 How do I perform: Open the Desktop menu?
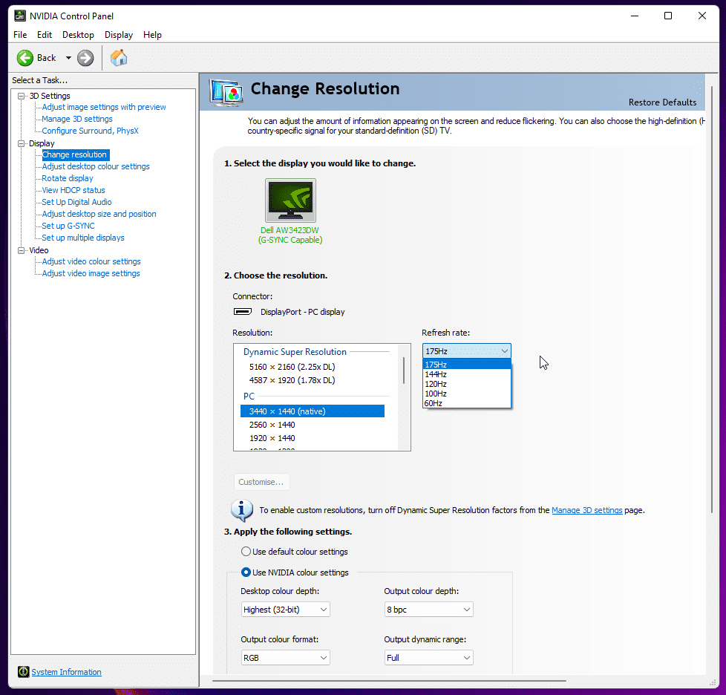pyautogui.click(x=78, y=35)
